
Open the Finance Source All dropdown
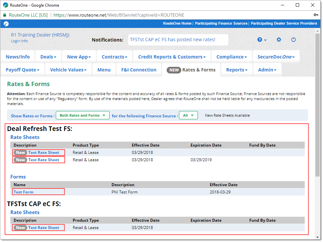click(188, 115)
